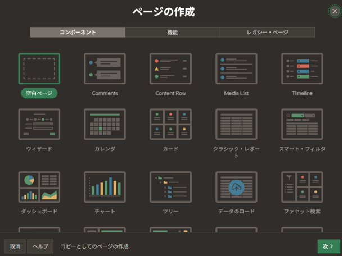Choose the Comments page type icon
This screenshot has width=342, height=256.
click(x=105, y=68)
